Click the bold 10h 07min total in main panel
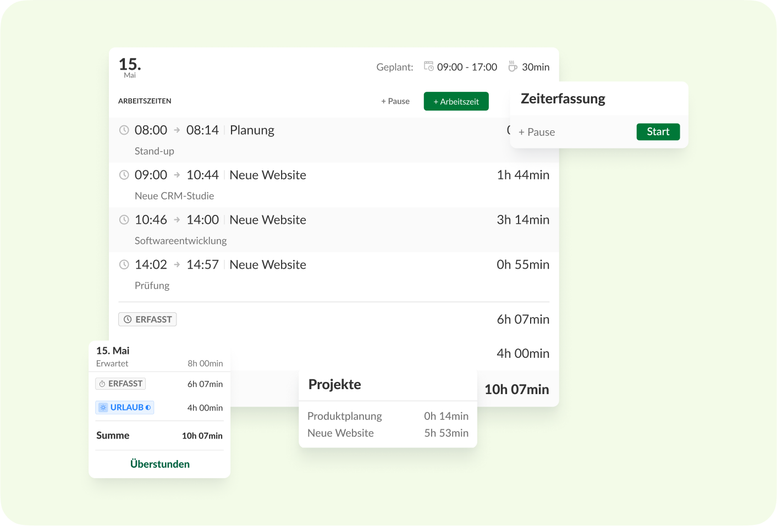Screen dimensions: 777x526 click(517, 389)
